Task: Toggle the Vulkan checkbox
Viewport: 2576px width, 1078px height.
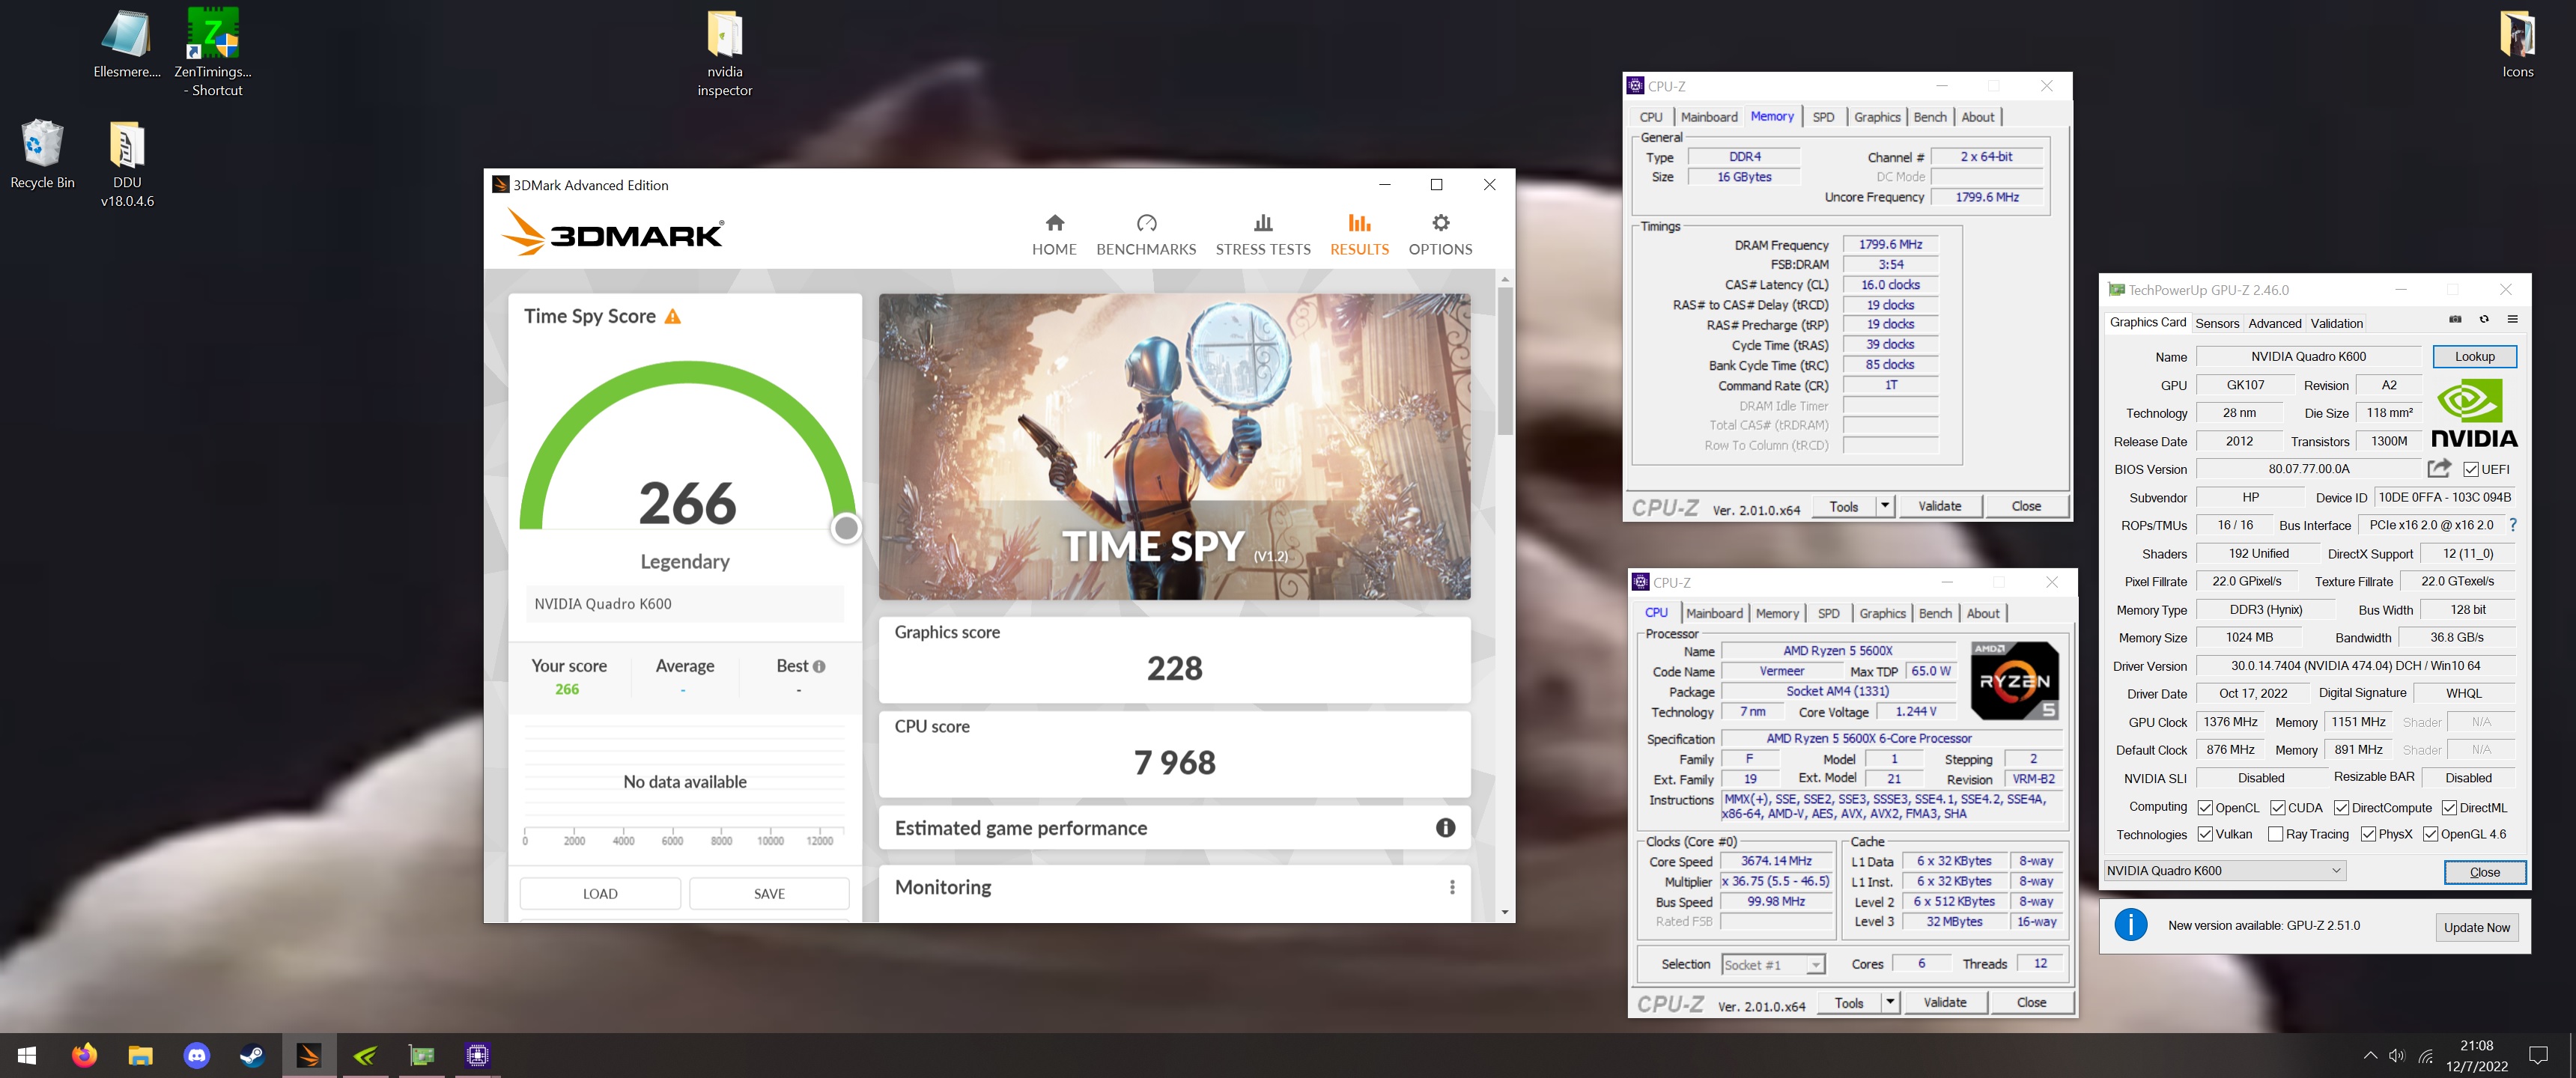Action: [x=2205, y=834]
